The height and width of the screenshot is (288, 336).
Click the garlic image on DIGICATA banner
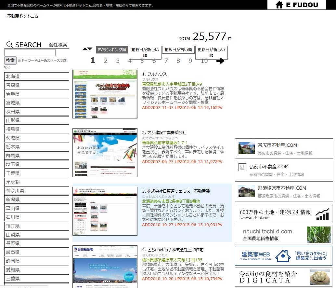[x=320, y=277]
